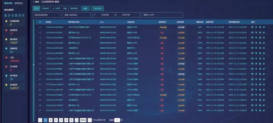
Task: Switch to the 报警类型 sidebar tab
Action: (8, 3)
